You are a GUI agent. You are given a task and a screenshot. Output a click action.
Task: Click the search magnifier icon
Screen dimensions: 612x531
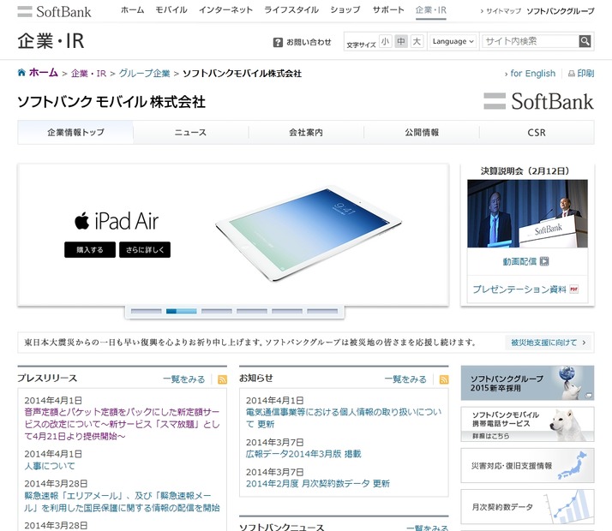pyautogui.click(x=585, y=41)
